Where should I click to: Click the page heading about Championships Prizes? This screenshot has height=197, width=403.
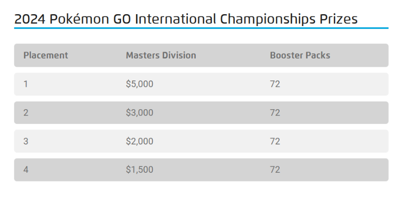point(186,19)
